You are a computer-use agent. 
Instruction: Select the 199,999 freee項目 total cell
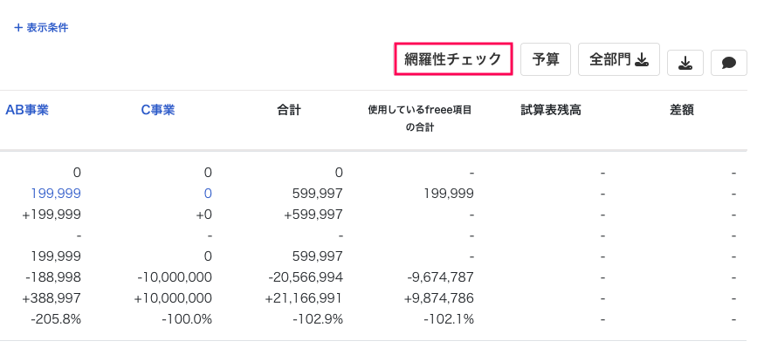click(449, 194)
